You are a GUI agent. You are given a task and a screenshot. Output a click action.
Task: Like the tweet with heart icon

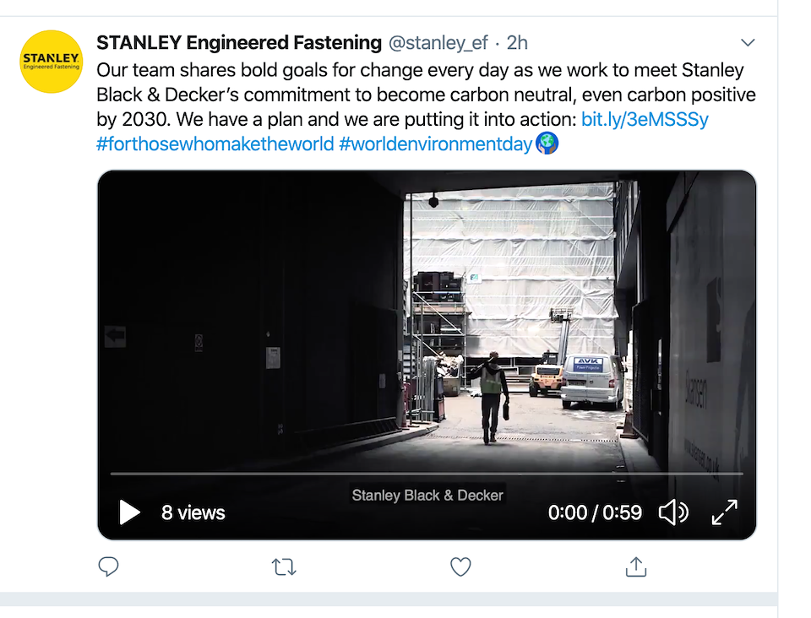(460, 566)
